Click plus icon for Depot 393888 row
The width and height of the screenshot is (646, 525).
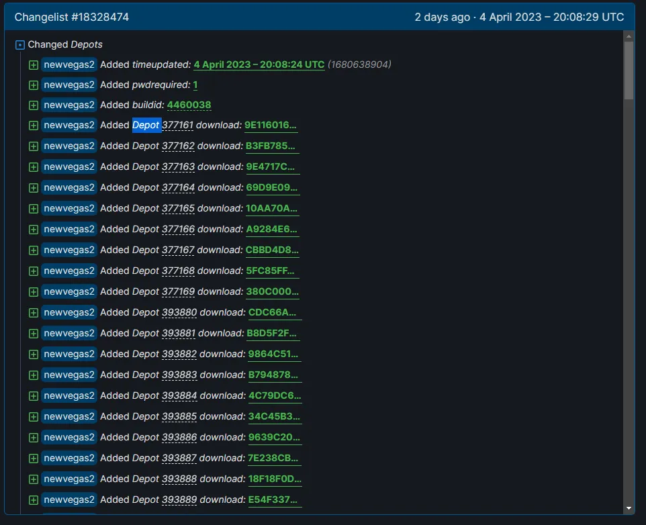tap(34, 479)
